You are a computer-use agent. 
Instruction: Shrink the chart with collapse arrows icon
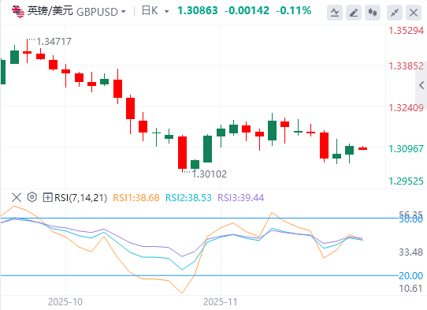(x=395, y=13)
